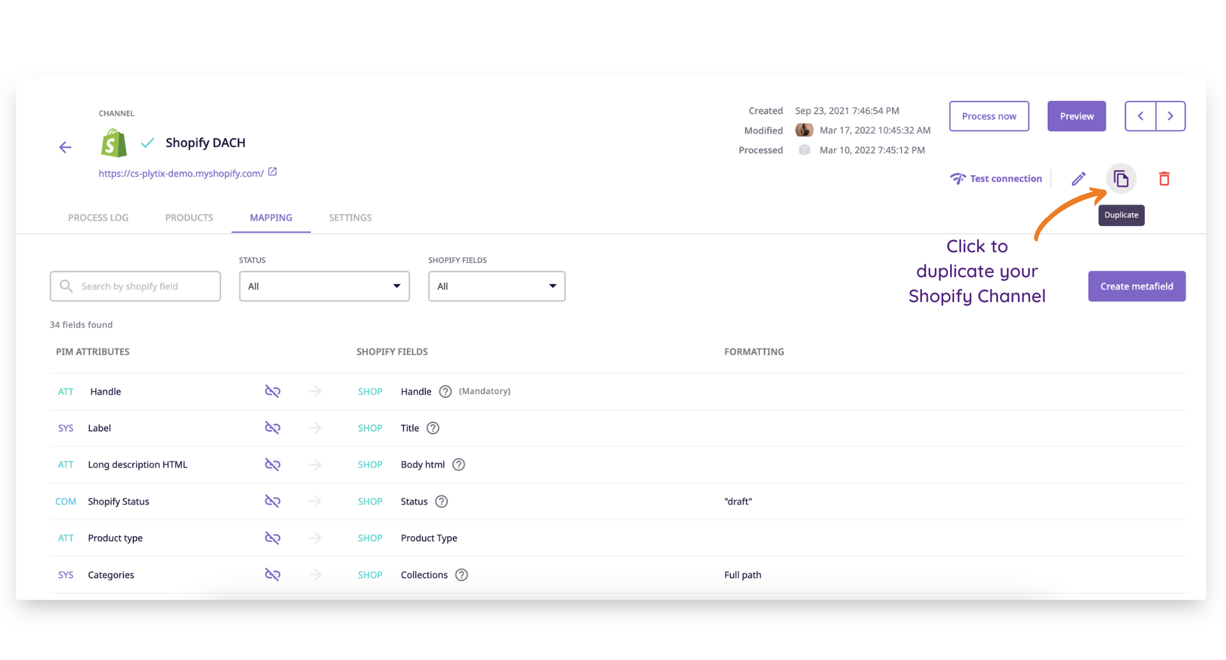Switch to the Products tab

coord(189,218)
